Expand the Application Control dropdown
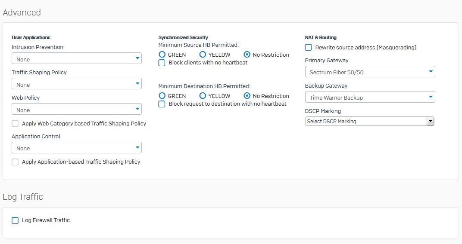This screenshot has width=462, height=244. click(x=77, y=148)
